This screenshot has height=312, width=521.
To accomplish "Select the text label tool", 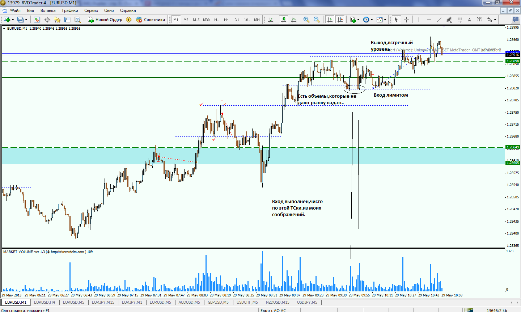I will [x=480, y=20].
